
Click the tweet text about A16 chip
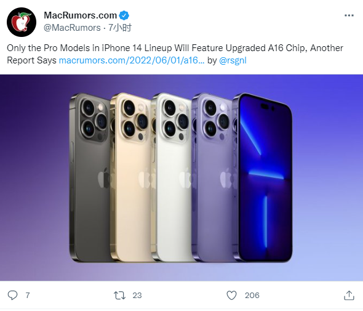pos(175,54)
